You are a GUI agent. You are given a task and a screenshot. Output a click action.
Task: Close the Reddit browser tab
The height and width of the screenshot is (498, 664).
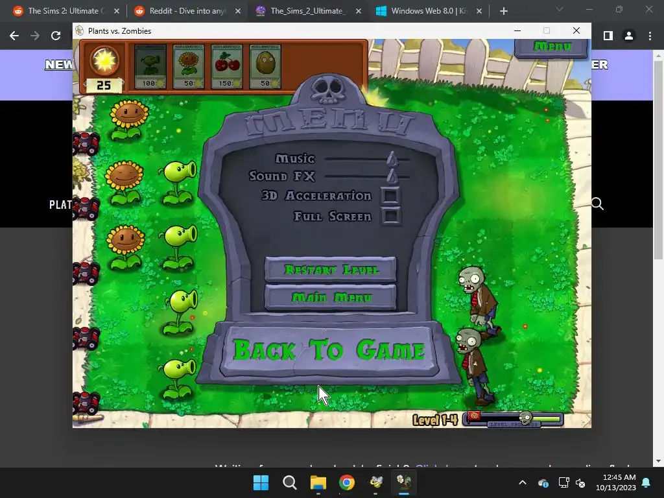point(237,11)
